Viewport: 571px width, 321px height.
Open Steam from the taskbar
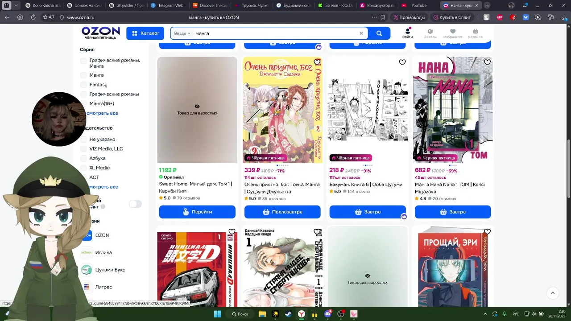[289, 314]
